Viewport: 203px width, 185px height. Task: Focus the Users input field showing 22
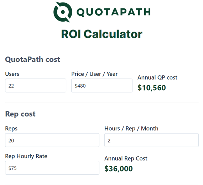pos(36,86)
